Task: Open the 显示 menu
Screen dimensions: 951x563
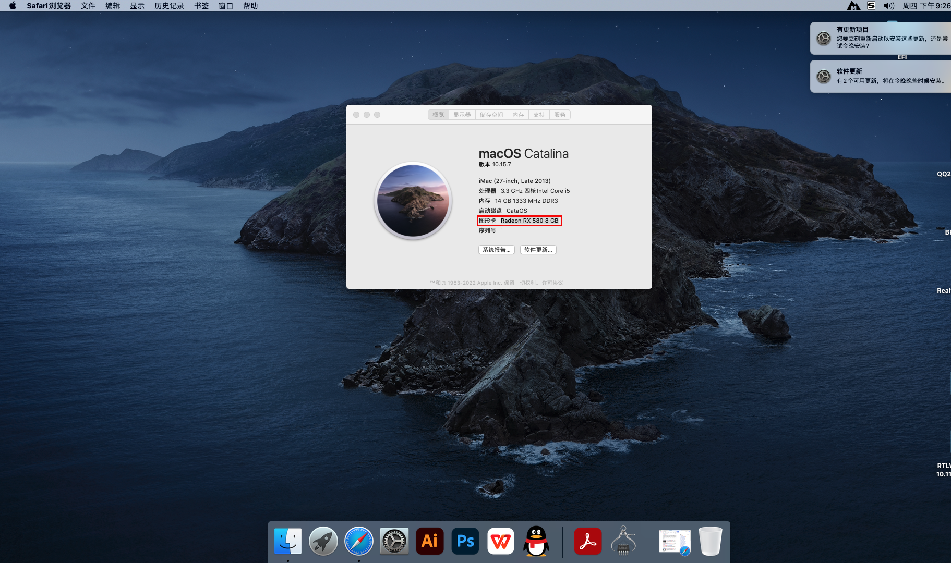Action: click(137, 6)
